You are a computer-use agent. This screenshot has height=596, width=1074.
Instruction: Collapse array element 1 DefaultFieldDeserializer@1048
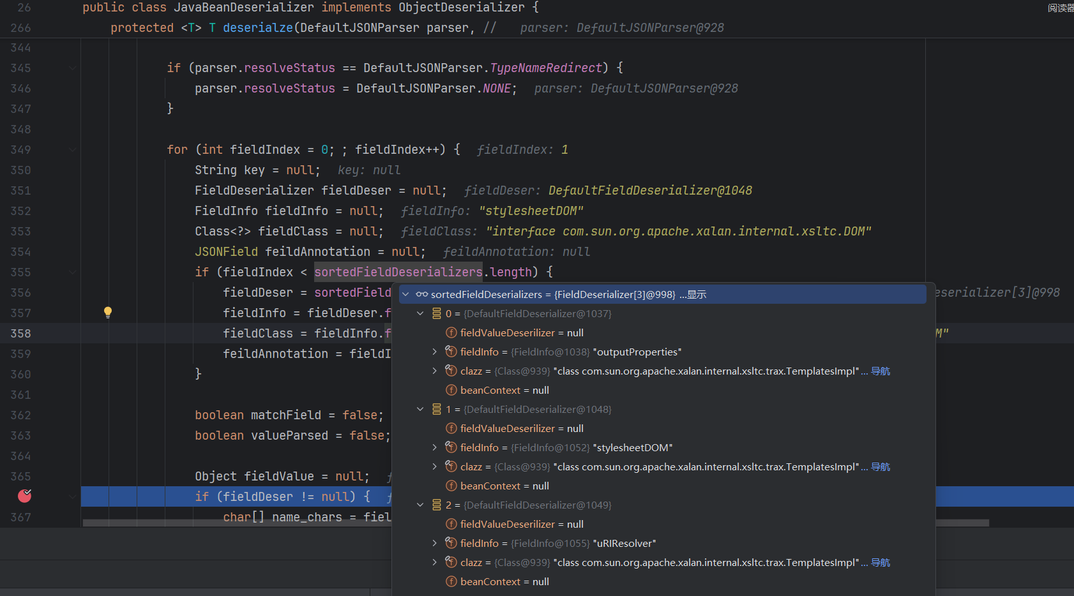(x=420, y=409)
